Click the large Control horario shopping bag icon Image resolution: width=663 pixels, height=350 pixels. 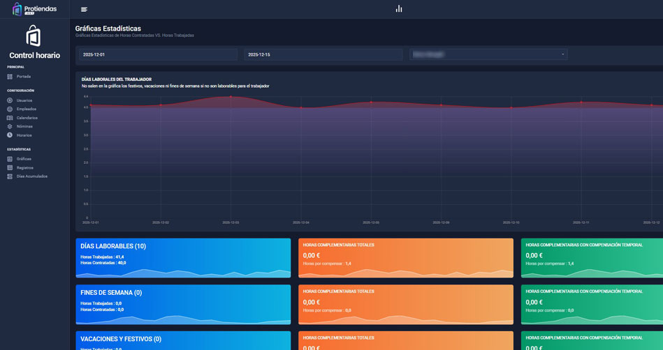tap(34, 36)
